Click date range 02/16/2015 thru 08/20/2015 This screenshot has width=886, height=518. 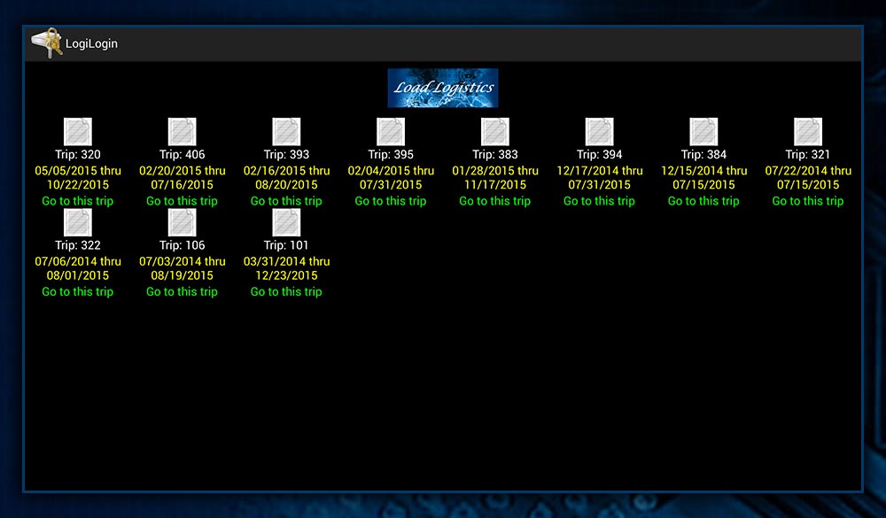point(286,178)
